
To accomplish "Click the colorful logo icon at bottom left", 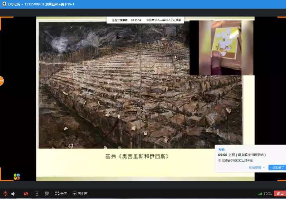I will click(x=17, y=176).
